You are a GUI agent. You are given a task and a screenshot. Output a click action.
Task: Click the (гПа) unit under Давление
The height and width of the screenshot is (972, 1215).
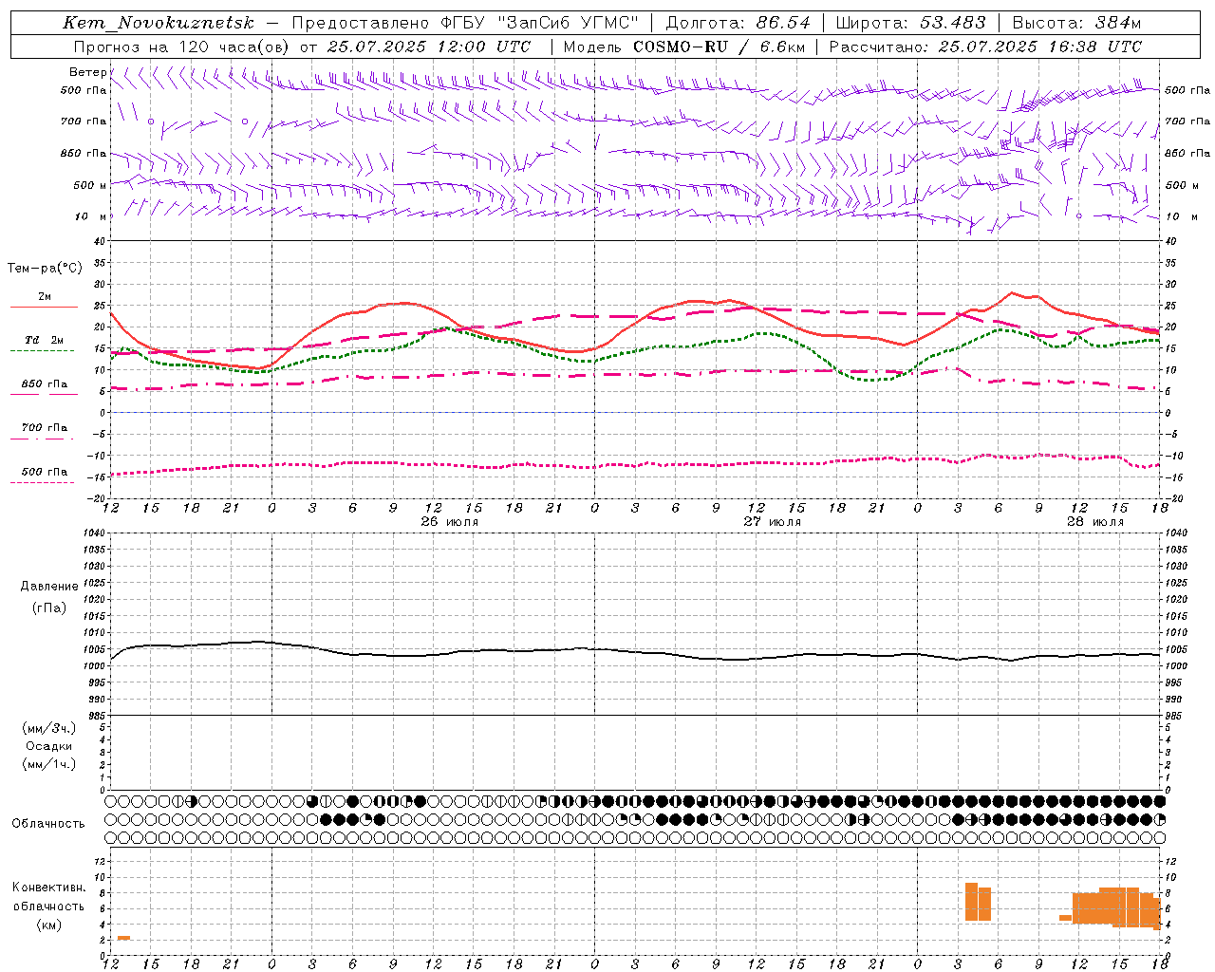point(49,608)
